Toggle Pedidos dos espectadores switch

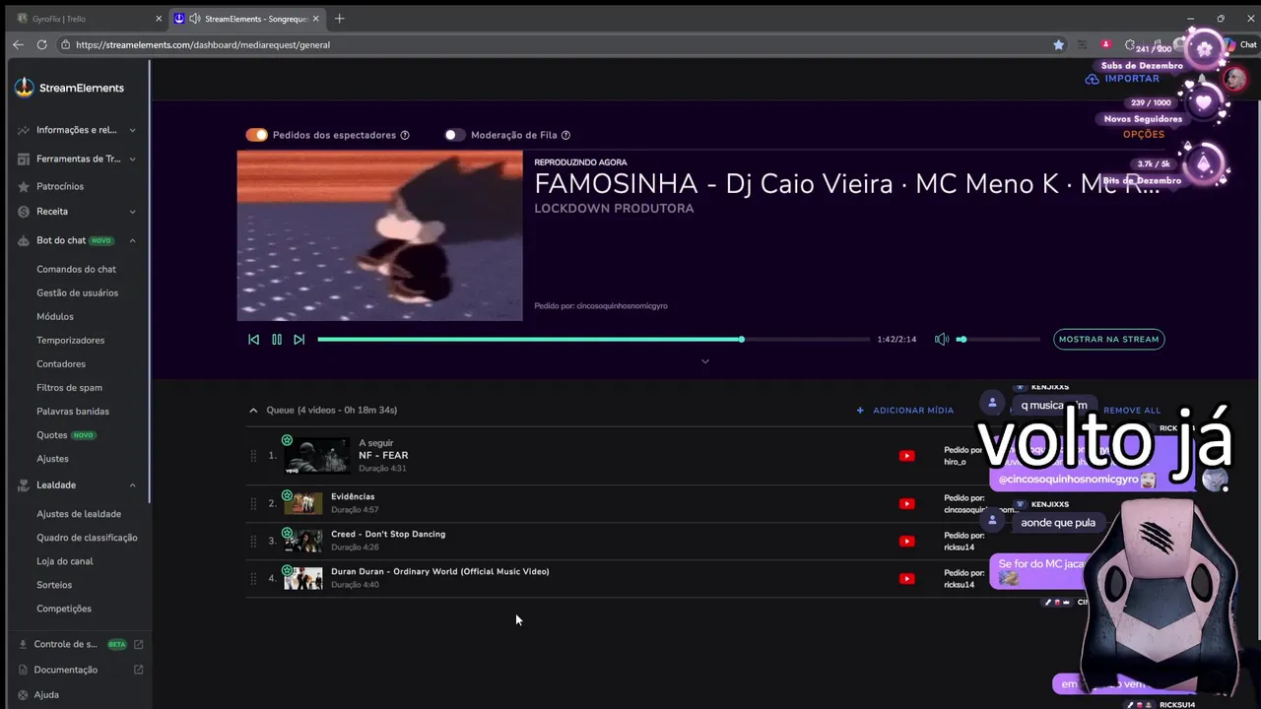coord(257,135)
